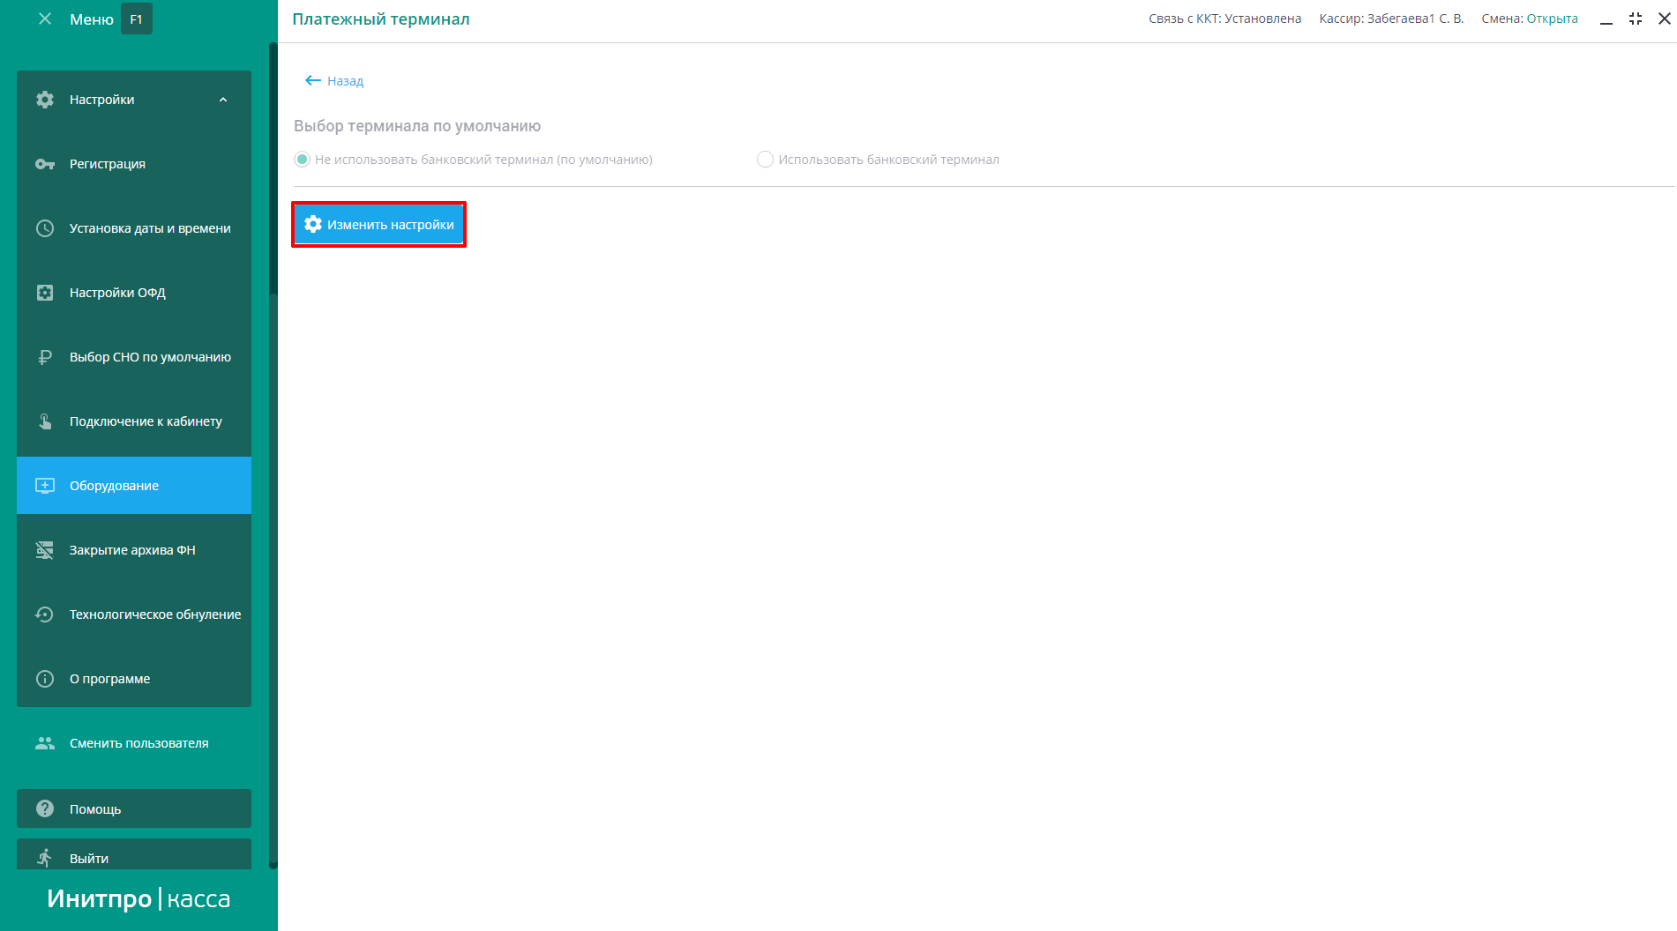1677x931 pixels.
Task: Open О программе menu item
Action: tap(134, 679)
